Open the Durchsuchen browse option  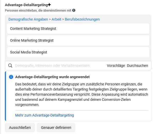click(137, 66)
